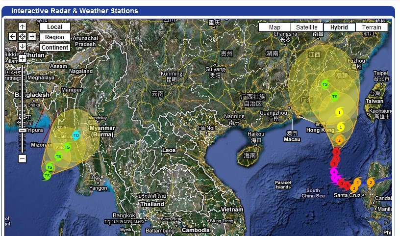400x236 pixels.
Task: Click the zoom slider handle
Action: (22, 130)
